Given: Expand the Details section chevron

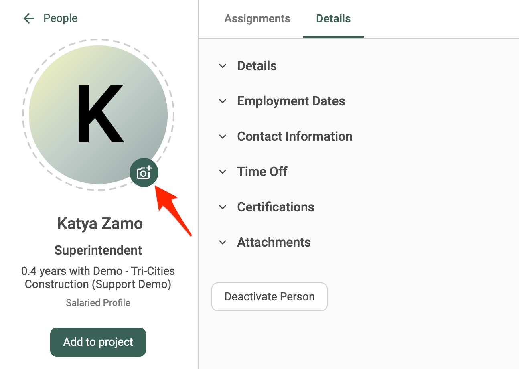Looking at the screenshot, I should [223, 66].
